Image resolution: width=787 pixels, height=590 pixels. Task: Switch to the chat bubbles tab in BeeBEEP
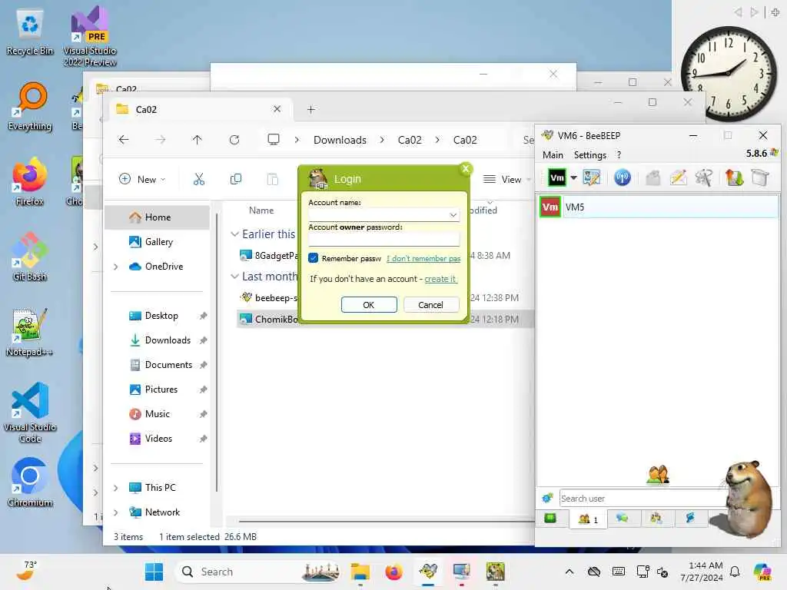pyautogui.click(x=623, y=519)
